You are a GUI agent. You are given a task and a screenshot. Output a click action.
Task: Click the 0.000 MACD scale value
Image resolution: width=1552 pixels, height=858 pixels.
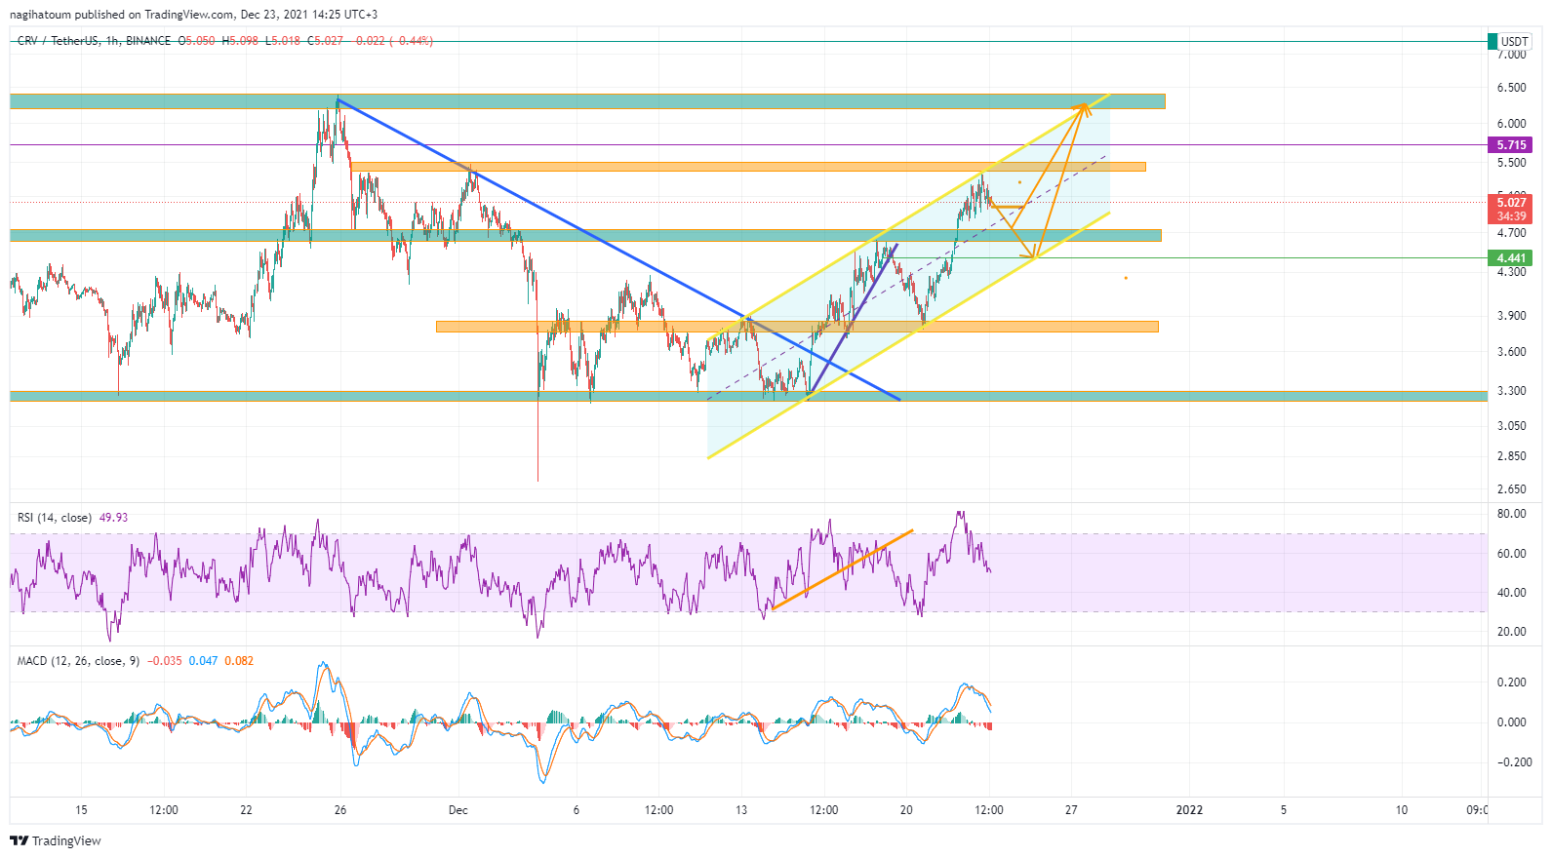pos(1511,722)
